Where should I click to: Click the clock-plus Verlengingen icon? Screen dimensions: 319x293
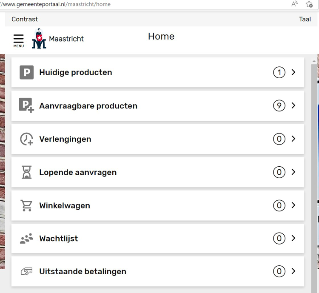click(x=26, y=139)
